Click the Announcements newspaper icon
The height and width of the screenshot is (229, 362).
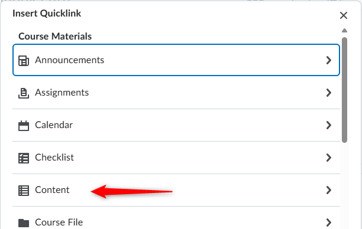coord(24,61)
